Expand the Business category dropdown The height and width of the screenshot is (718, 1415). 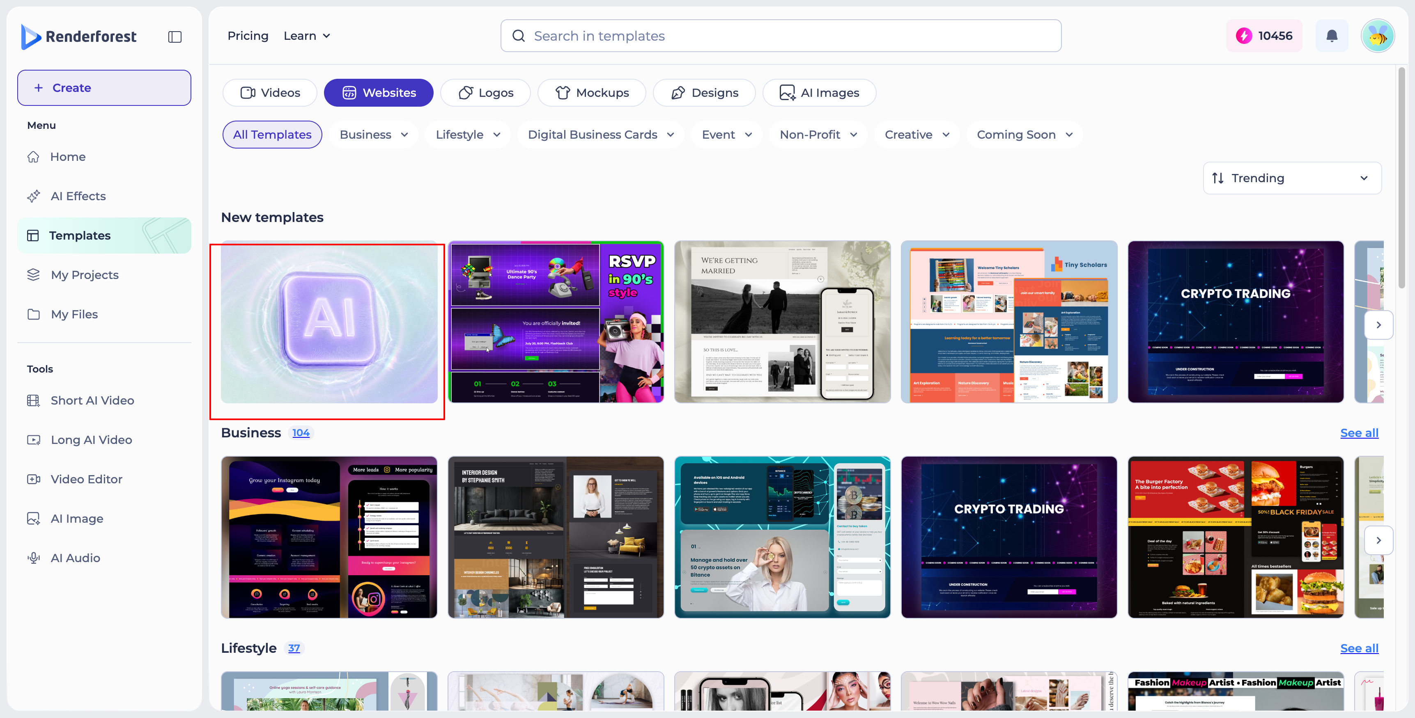point(374,135)
